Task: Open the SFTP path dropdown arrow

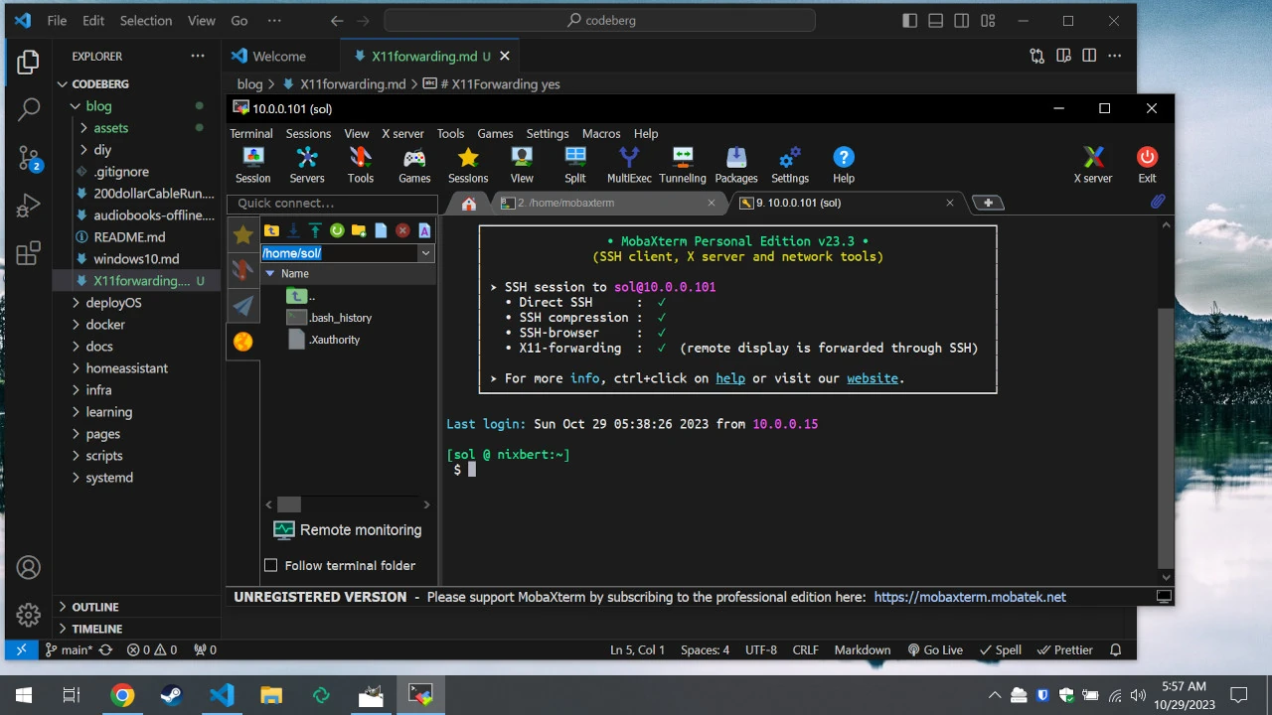Action: 425,253
